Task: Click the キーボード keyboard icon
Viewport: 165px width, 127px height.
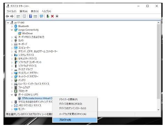Action: point(16,44)
